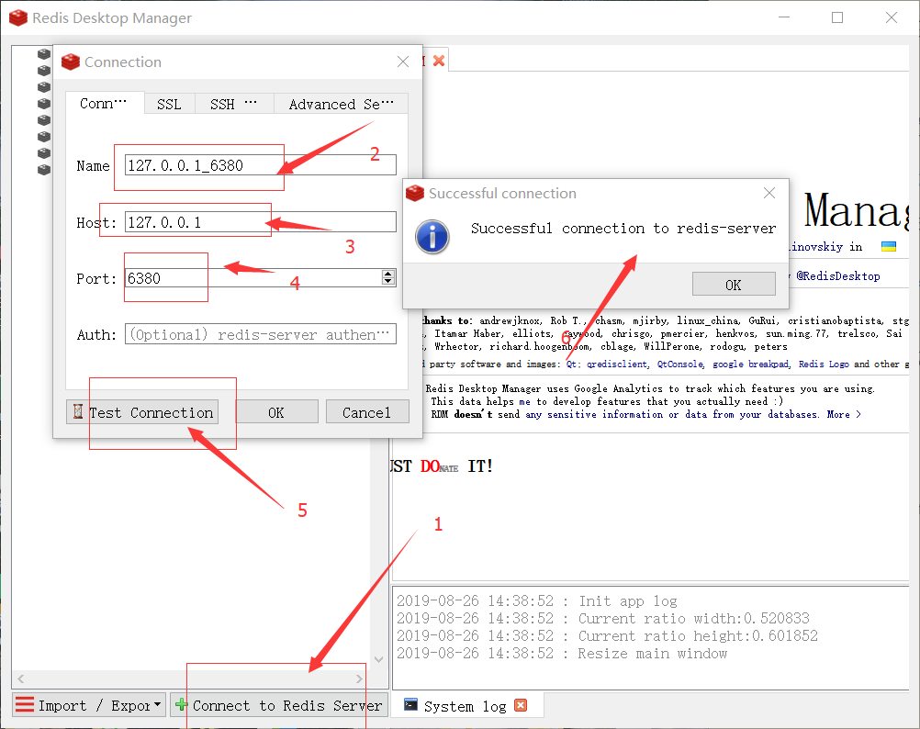Screen dimensions: 920x729
Task: Click the green plus Connect icon
Action: tap(181, 704)
